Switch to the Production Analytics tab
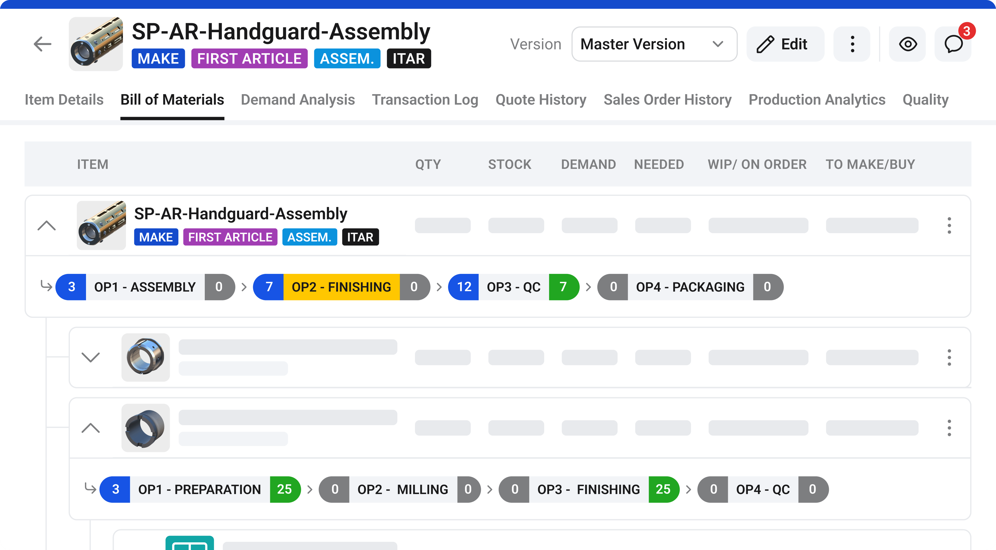 817,100
